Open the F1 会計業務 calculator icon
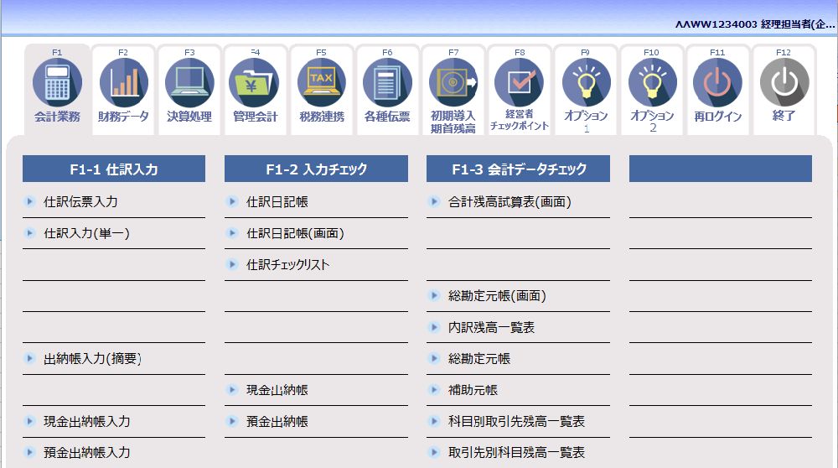Viewport: 838px width, 468px height. click(x=57, y=83)
